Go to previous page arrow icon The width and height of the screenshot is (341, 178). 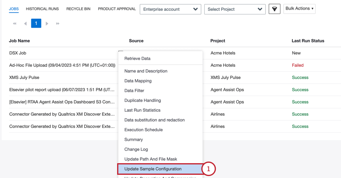pos(25,24)
